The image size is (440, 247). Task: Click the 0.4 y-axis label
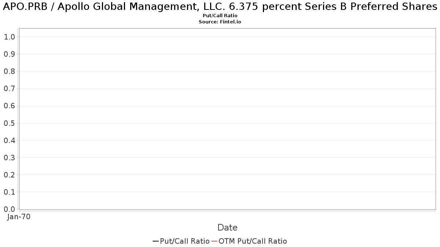9,141
